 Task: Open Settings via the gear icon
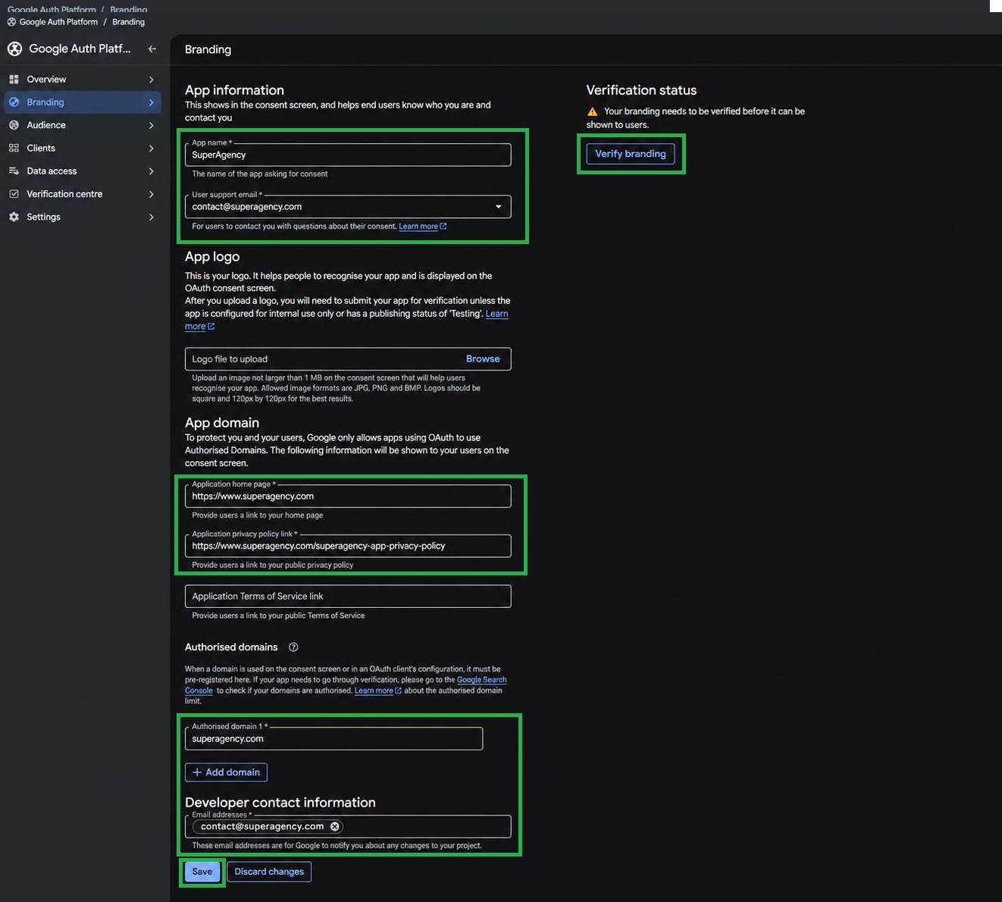point(14,217)
